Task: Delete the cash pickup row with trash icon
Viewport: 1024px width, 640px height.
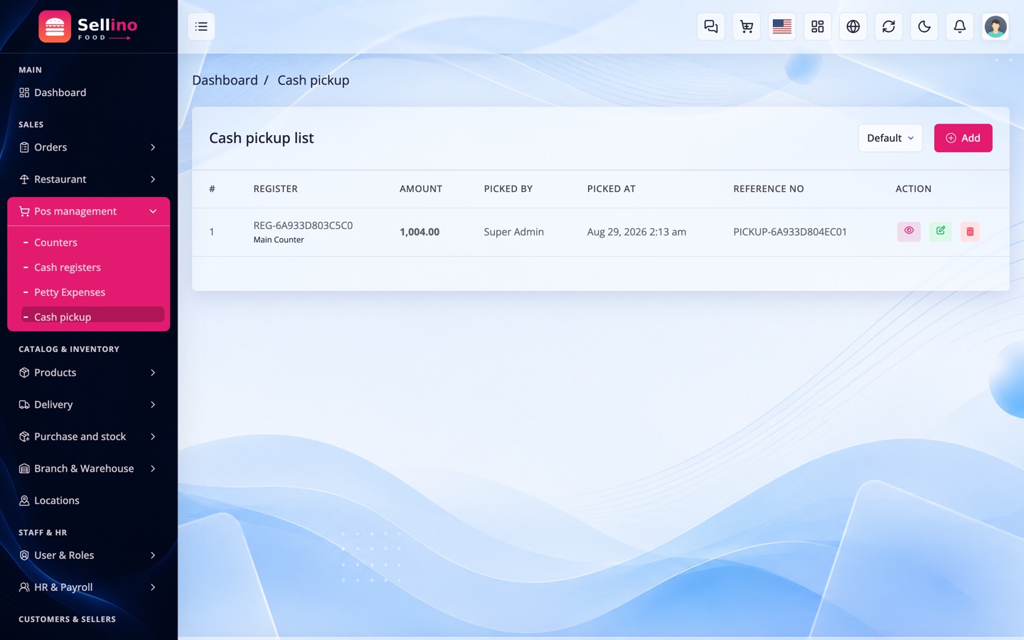Action: point(970,231)
